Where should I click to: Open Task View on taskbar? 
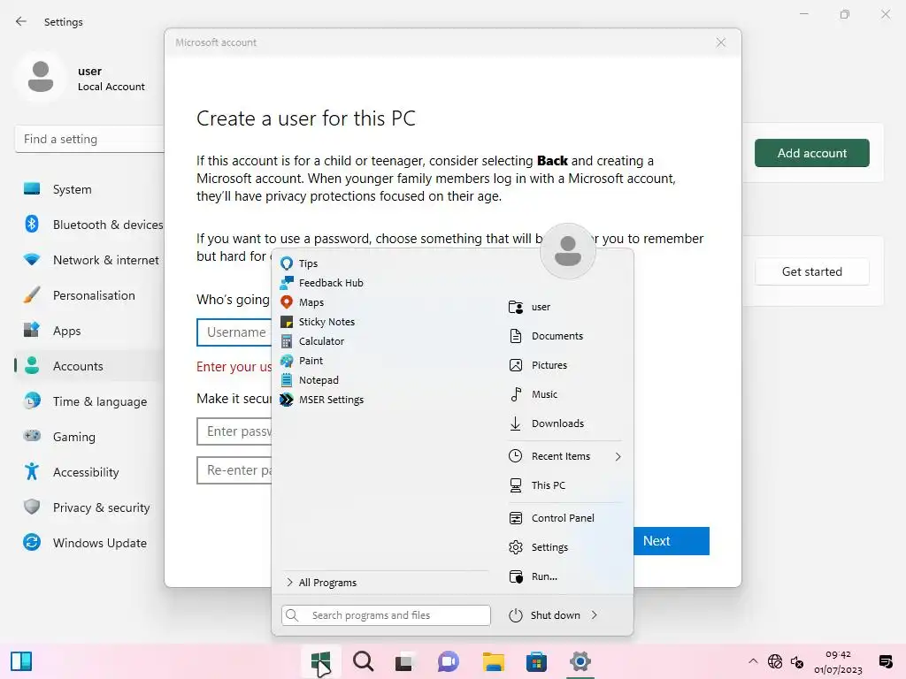pos(403,661)
